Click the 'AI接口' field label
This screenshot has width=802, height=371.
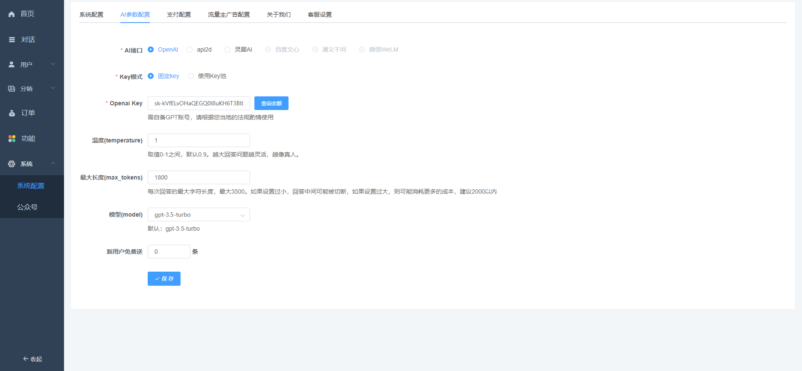coord(134,50)
